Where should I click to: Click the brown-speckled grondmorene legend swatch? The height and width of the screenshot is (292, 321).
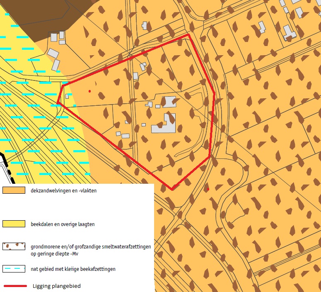pos(14,246)
